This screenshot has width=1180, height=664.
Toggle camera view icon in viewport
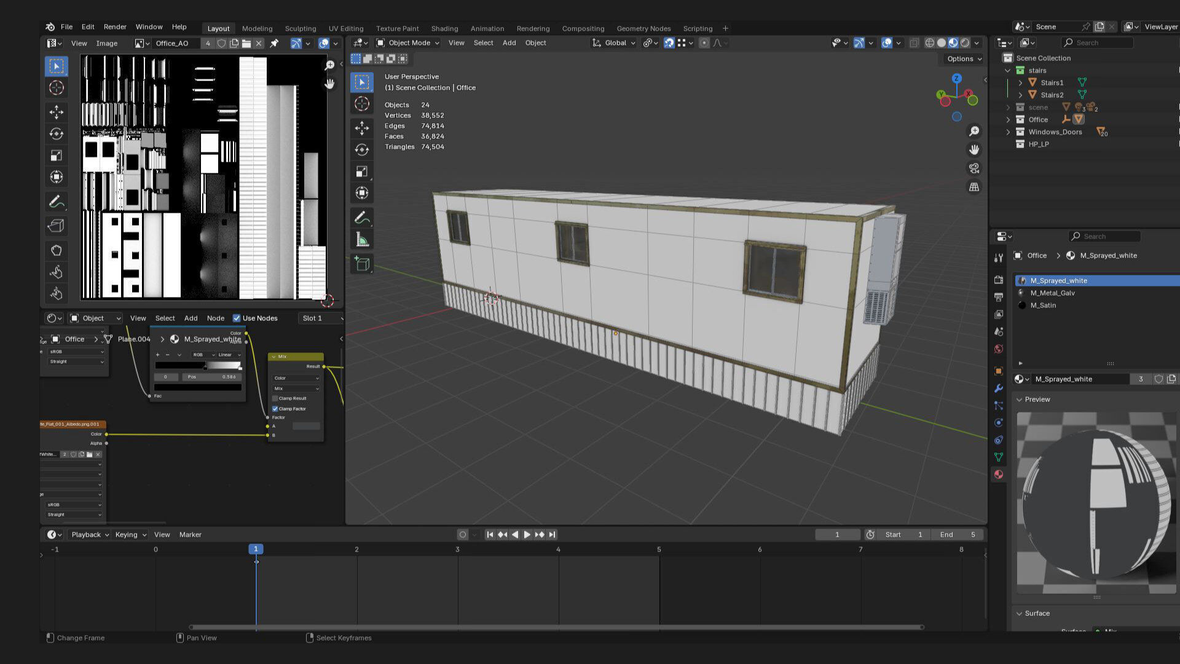[974, 168]
